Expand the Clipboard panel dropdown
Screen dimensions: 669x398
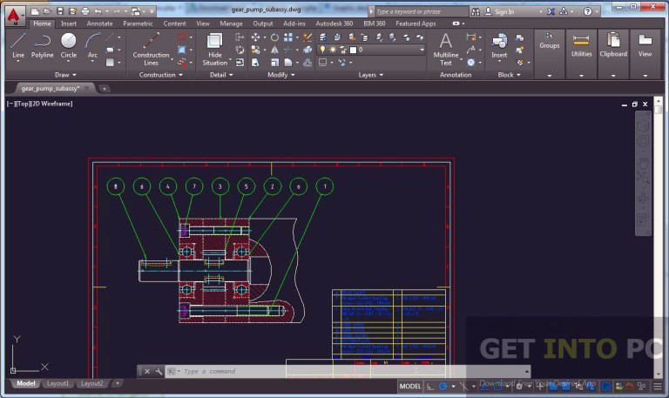click(613, 76)
